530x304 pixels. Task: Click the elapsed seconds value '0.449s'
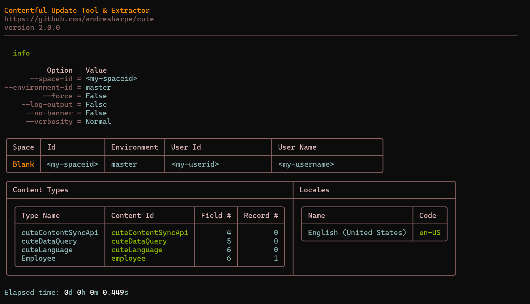pos(116,292)
